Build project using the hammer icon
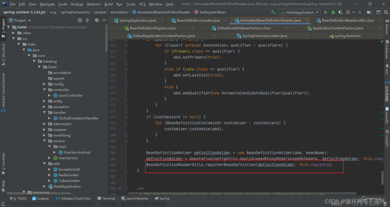 pyautogui.click(x=273, y=12)
